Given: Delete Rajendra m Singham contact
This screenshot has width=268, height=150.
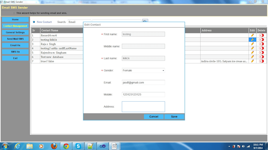Looking at the screenshot, I should click(261, 53).
